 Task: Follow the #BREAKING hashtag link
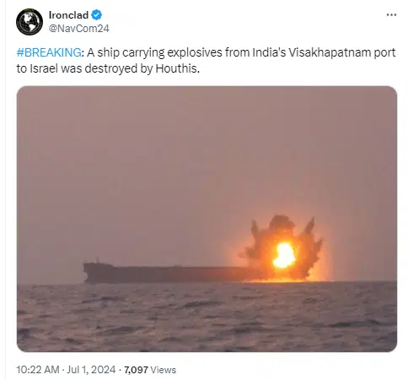(49, 52)
